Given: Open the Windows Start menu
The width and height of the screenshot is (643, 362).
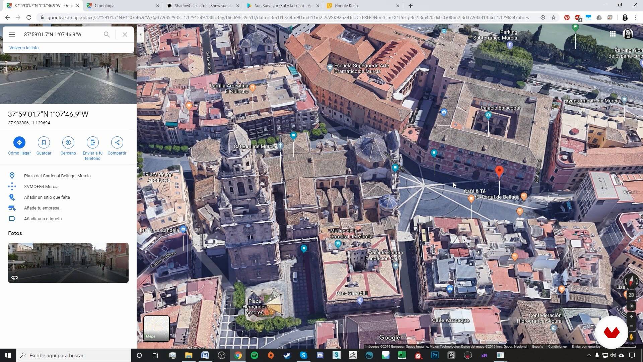Looking at the screenshot, I should click(8, 355).
